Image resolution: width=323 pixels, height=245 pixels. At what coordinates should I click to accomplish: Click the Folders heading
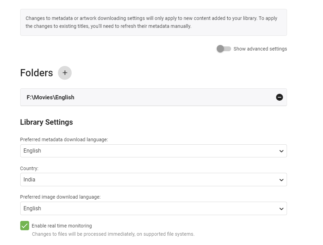(x=36, y=73)
